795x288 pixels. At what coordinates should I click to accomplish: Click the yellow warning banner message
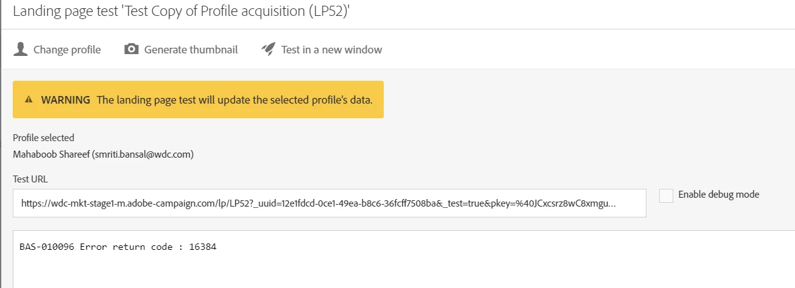pyautogui.click(x=235, y=100)
